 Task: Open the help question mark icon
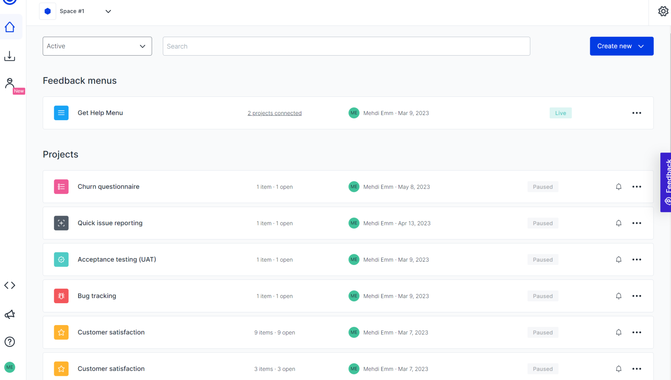[x=10, y=342]
